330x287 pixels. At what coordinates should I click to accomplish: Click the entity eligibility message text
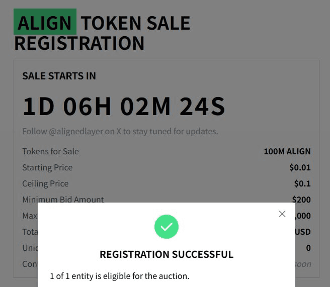[120, 276]
